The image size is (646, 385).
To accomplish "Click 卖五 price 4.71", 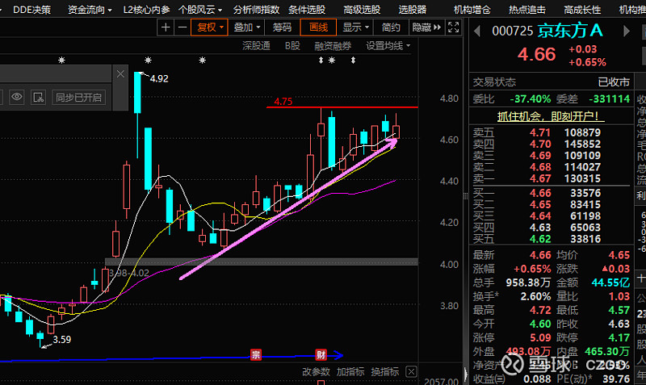I will tap(540, 132).
